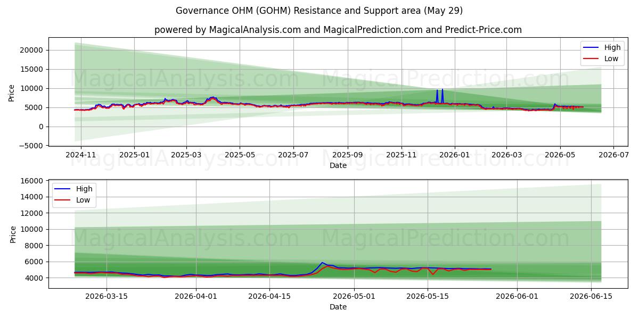The width and height of the screenshot is (639, 319).
Task: Click the tall December 2025 price spike
Action: tap(440, 96)
